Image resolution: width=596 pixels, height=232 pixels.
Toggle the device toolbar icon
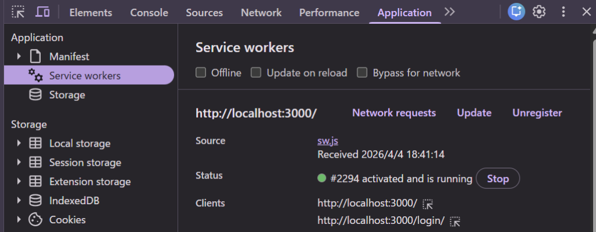pyautogui.click(x=42, y=12)
